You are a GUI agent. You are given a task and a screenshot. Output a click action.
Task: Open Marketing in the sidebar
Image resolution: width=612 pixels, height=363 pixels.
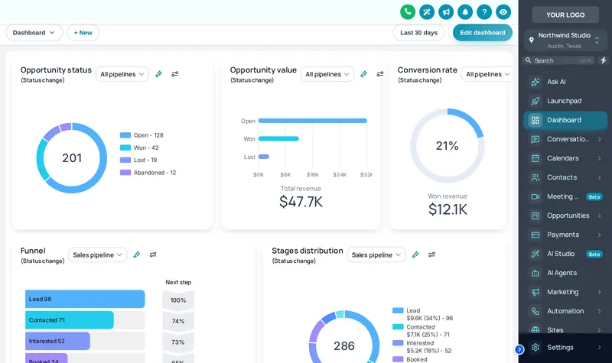click(565, 292)
